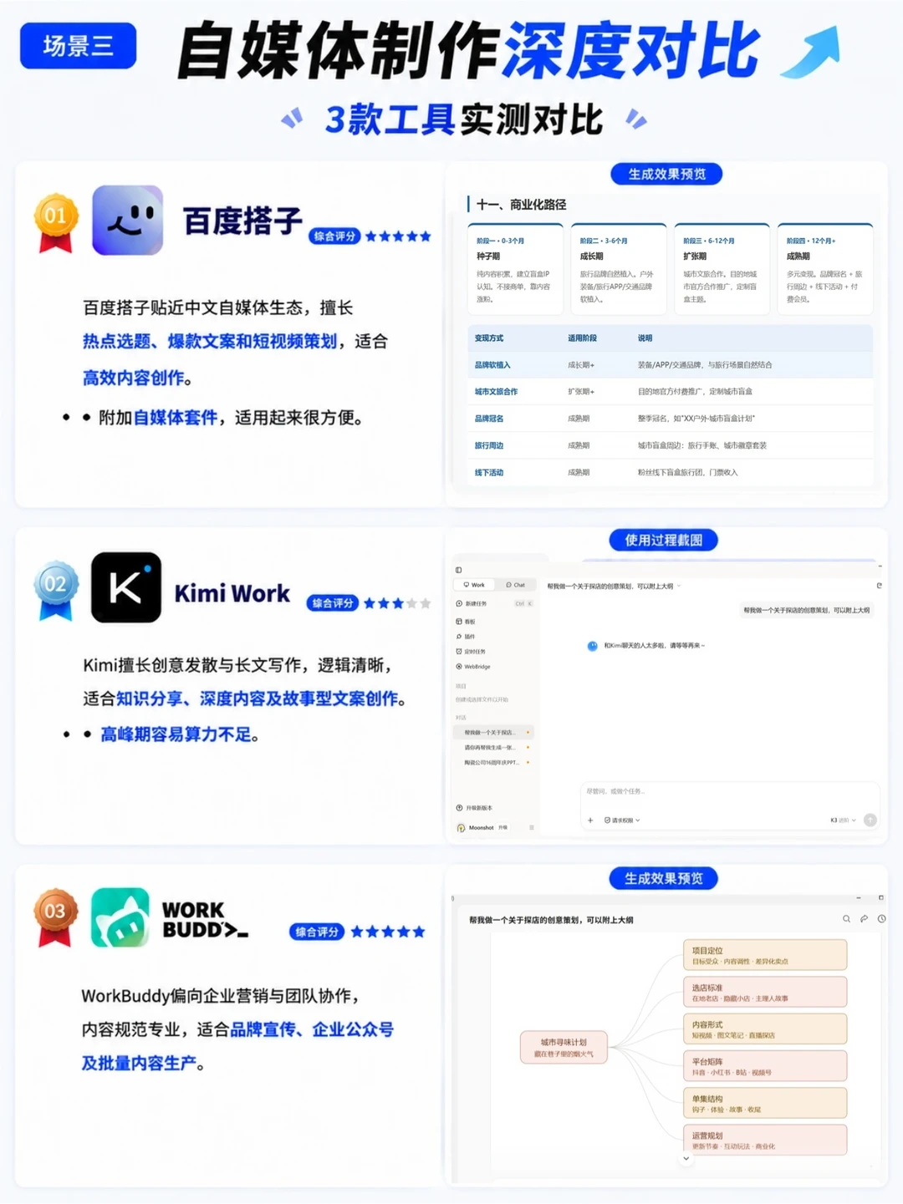The image size is (903, 1204).
Task: Click the share arrow icon in WorkBuddy preview
Action: pos(864,919)
